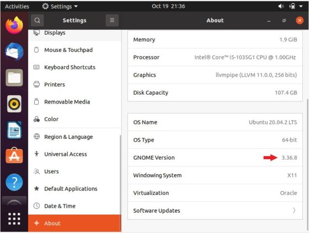
Task: Go to Mouse & Touchpad settings
Action: click(x=74, y=50)
